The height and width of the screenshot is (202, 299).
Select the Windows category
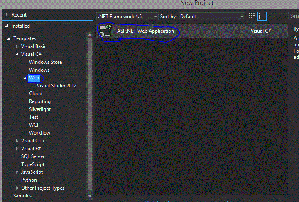click(x=39, y=70)
